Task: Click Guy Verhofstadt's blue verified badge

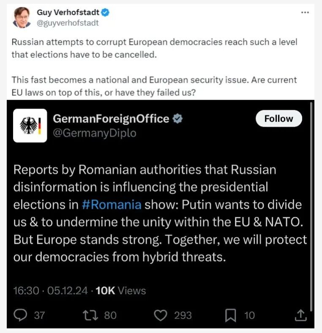Action: pyautogui.click(x=105, y=13)
